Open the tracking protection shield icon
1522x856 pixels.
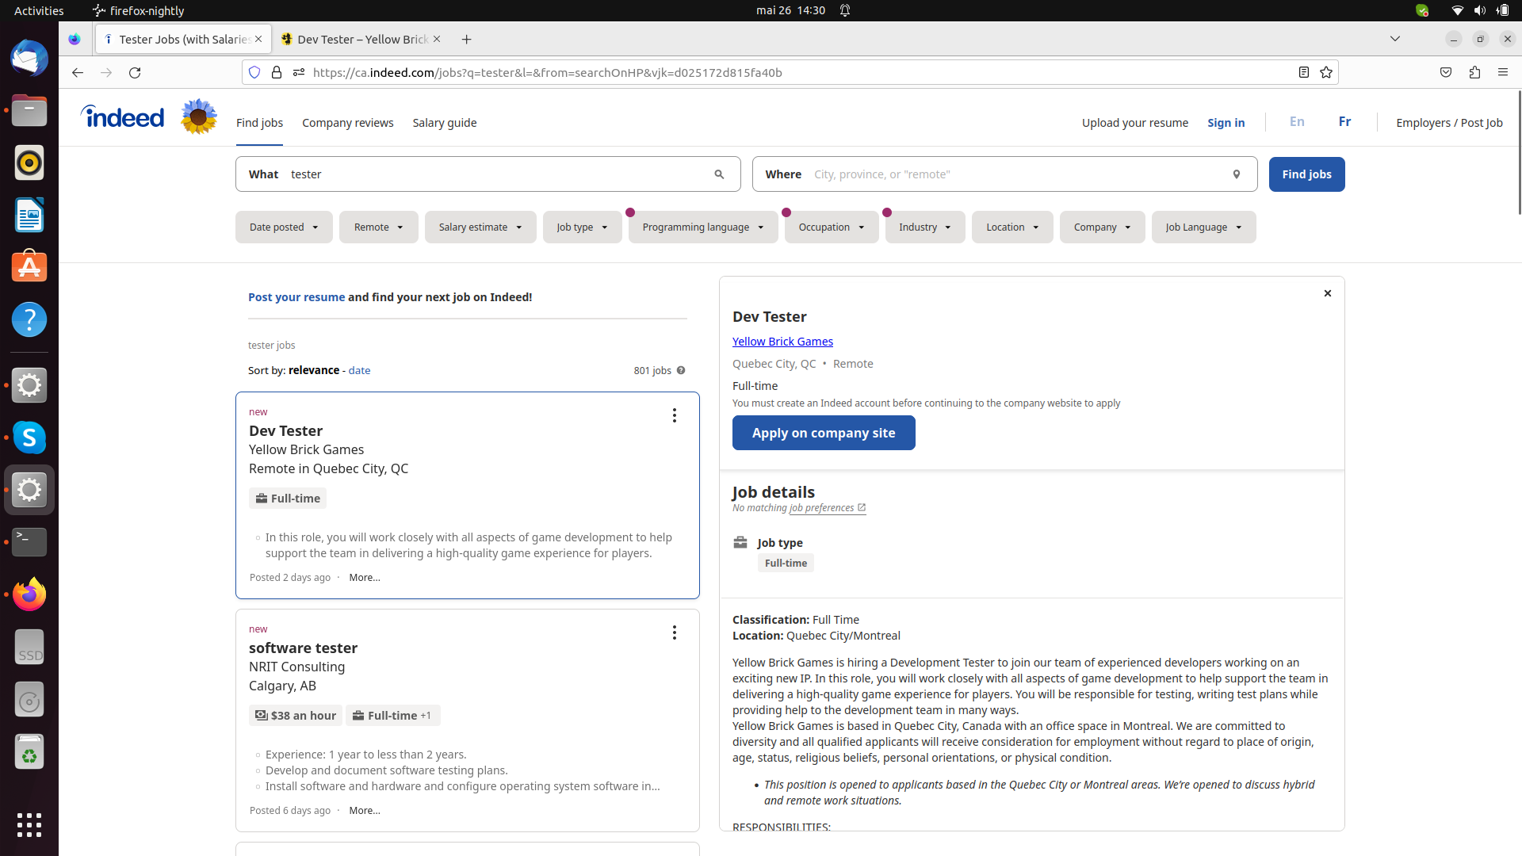point(254,72)
